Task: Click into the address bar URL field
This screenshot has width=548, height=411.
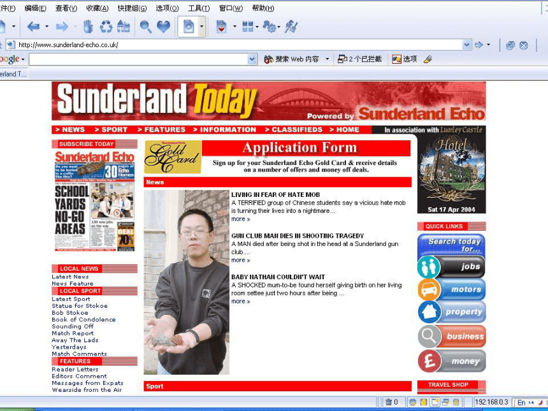Action: pyautogui.click(x=239, y=45)
